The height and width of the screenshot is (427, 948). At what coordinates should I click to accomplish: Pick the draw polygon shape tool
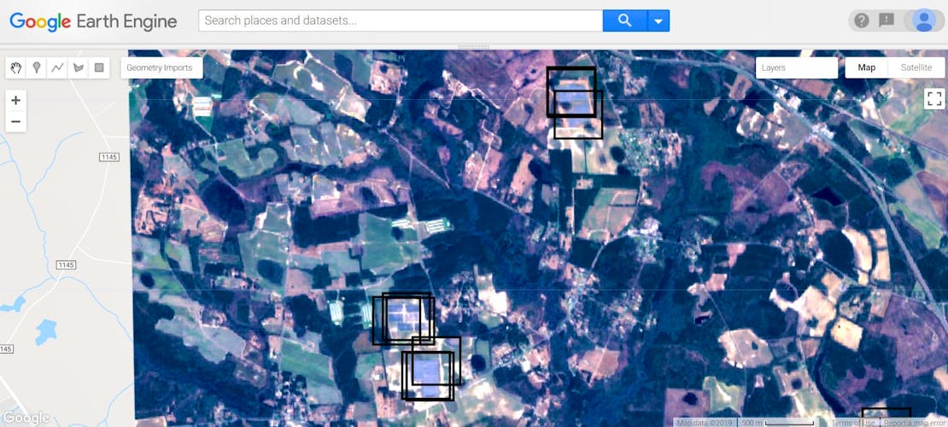click(x=79, y=68)
